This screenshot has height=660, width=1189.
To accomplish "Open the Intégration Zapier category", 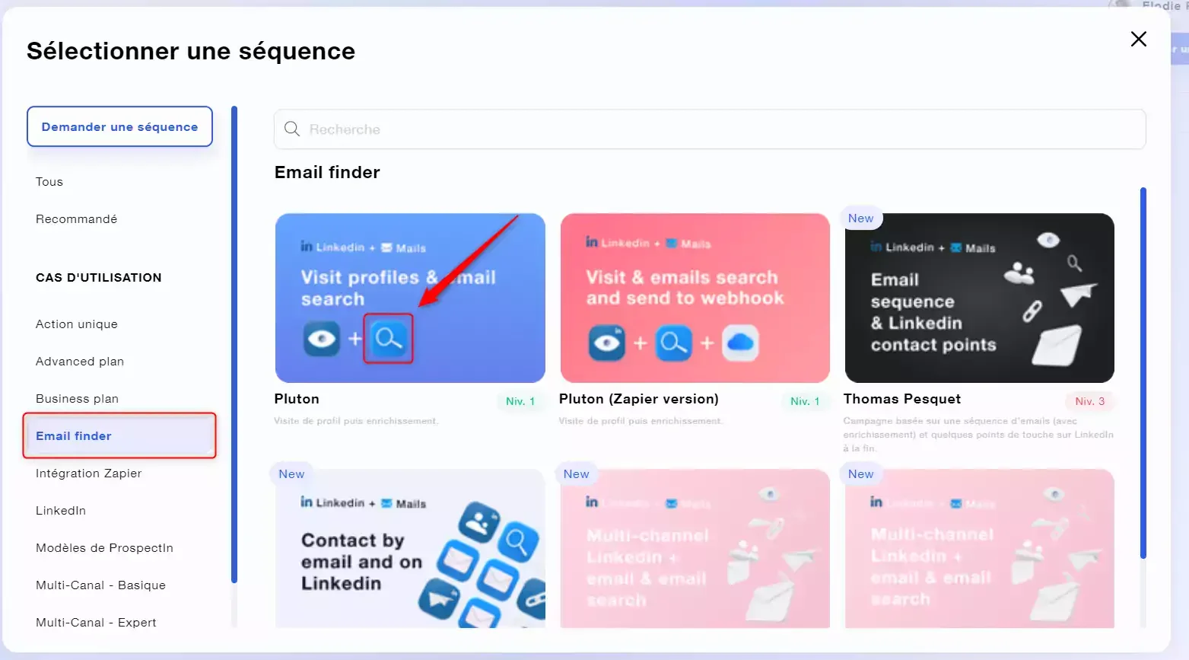I will [88, 473].
